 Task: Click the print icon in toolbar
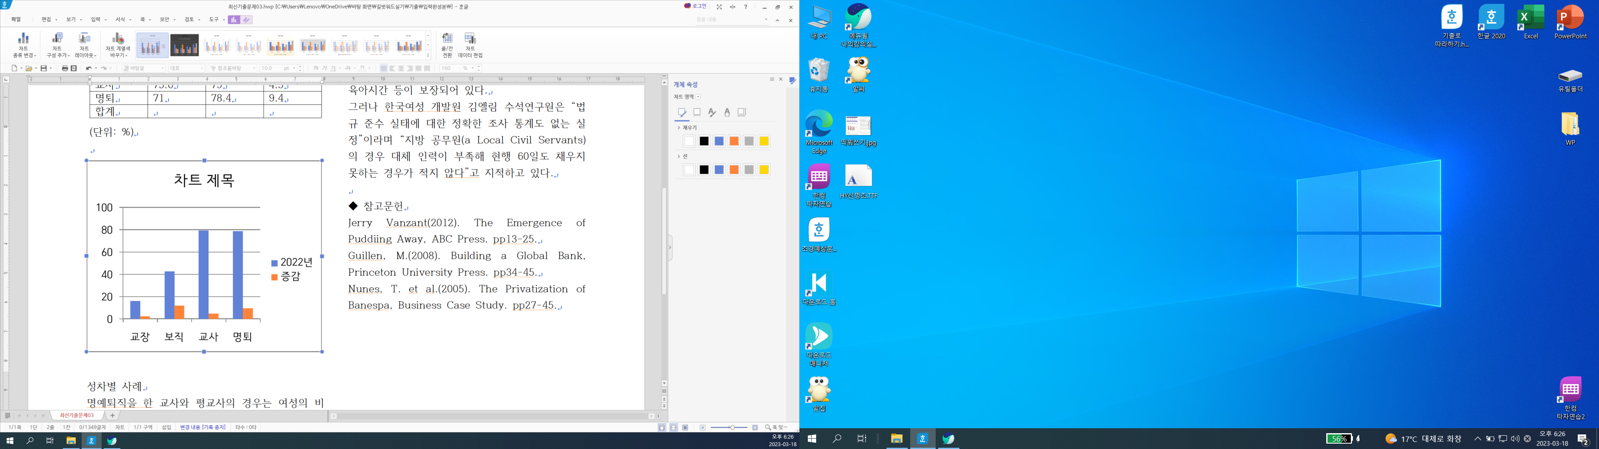(x=65, y=68)
